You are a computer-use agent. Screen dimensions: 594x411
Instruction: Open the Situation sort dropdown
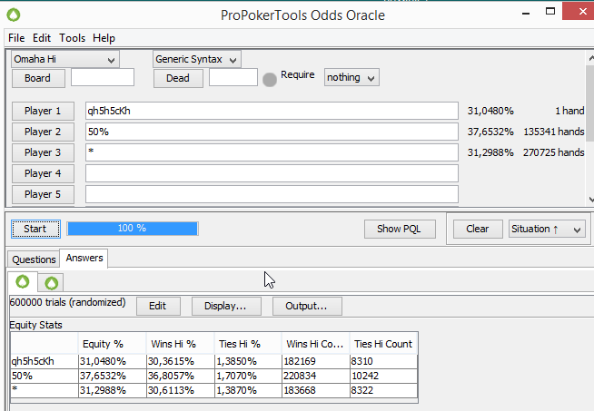547,229
